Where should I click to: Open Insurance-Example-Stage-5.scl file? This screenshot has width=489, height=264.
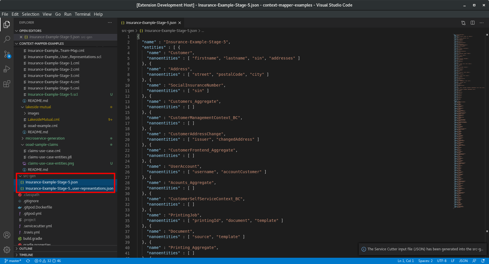65,94
